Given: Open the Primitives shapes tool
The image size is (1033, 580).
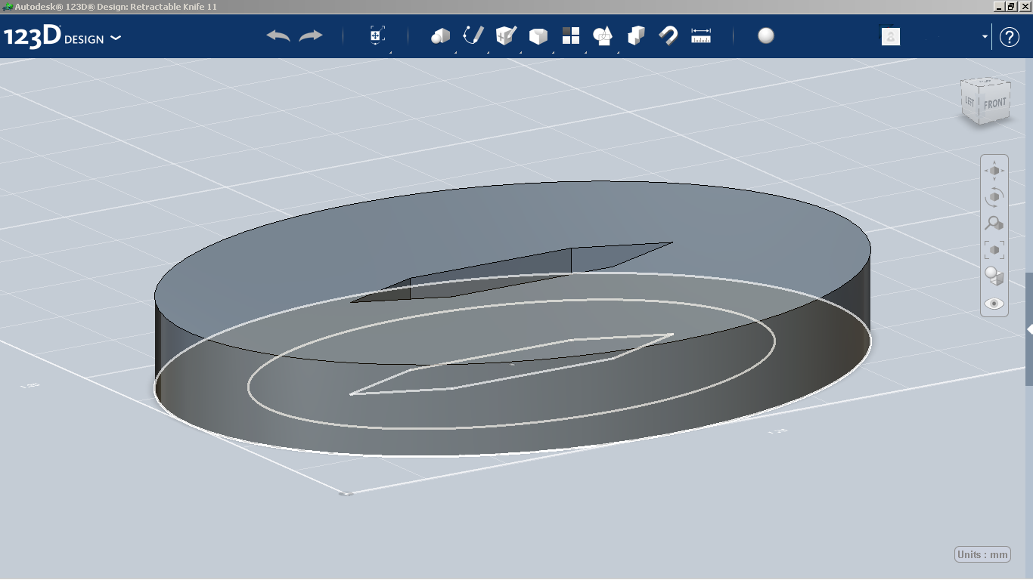Looking at the screenshot, I should click(440, 36).
